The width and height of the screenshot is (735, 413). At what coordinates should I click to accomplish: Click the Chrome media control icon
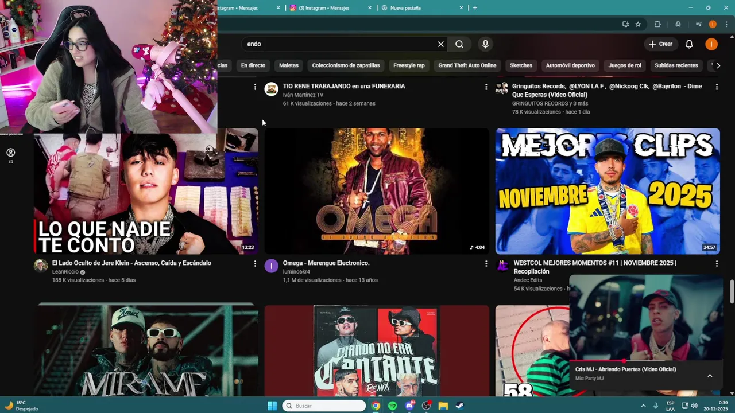click(x=699, y=24)
